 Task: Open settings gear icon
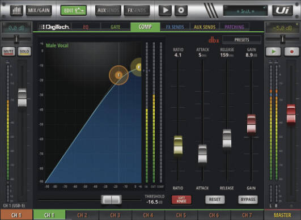(x=181, y=10)
